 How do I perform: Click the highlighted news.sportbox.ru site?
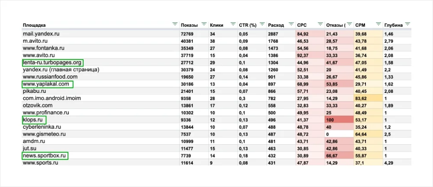(x=45, y=155)
